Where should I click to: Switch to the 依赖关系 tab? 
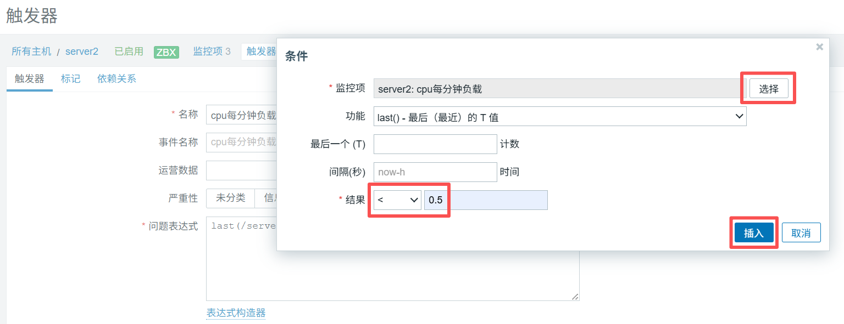coord(116,78)
